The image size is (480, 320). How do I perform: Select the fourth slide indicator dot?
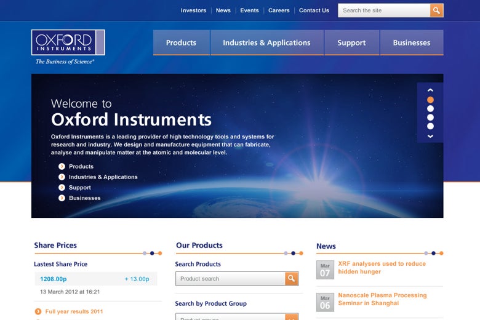(x=430, y=126)
